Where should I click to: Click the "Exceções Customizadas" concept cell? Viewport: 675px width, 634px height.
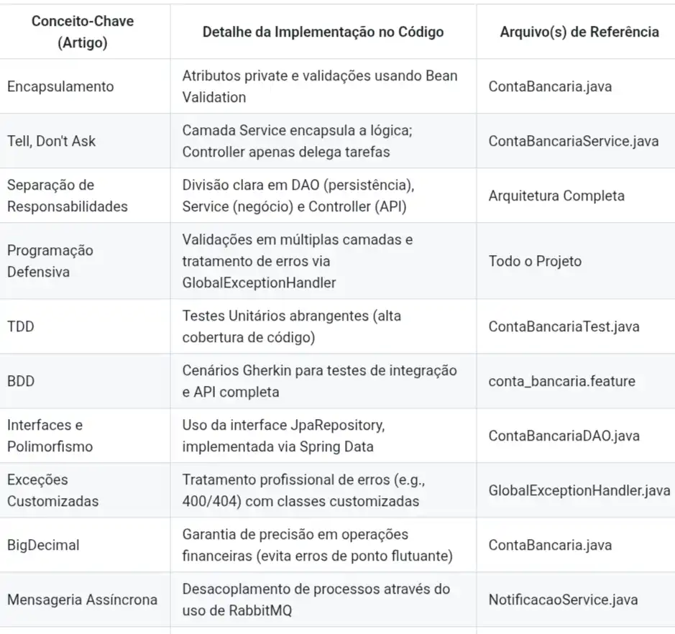click(x=52, y=490)
